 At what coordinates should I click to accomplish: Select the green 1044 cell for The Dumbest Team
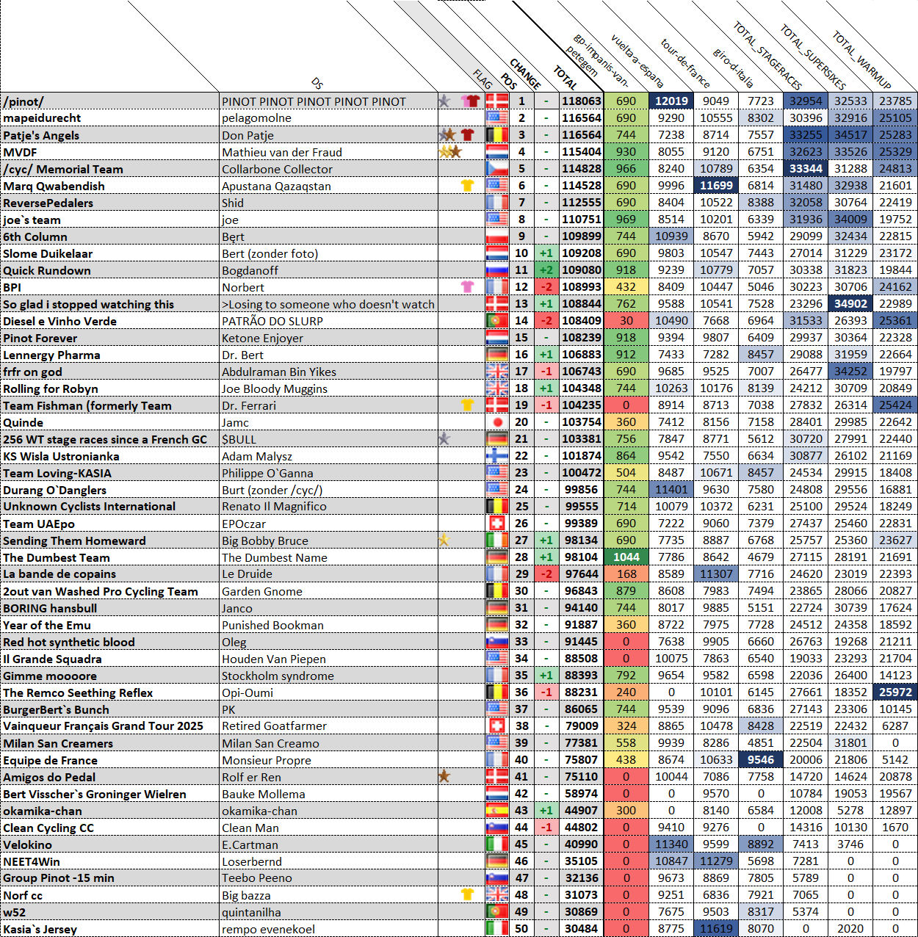point(626,557)
